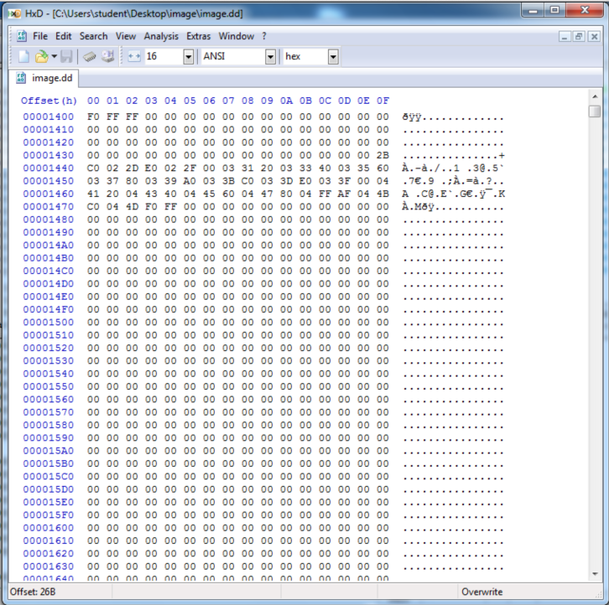
Task: Minimize the HxD main window
Action: [x=533, y=11]
